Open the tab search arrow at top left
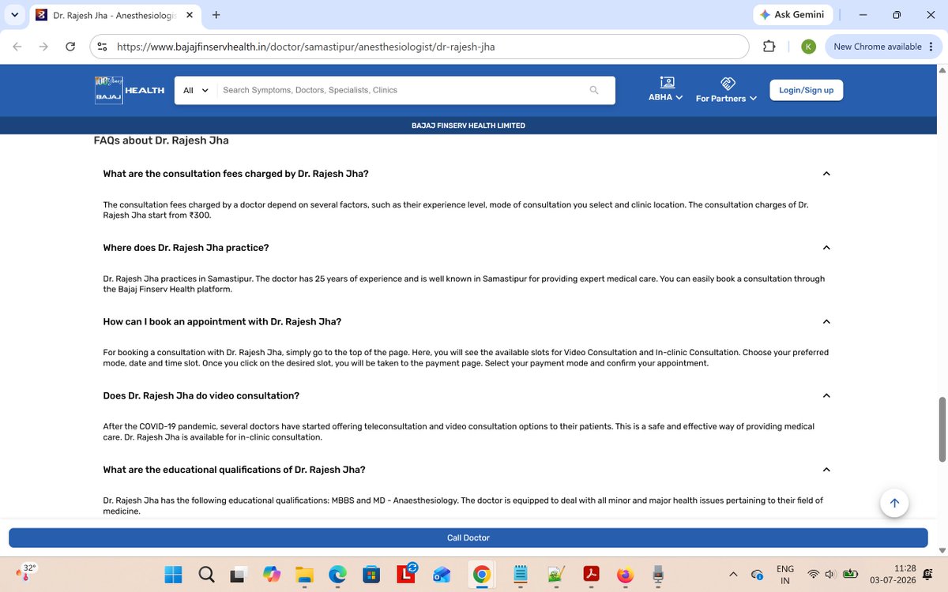The height and width of the screenshot is (592, 948). [15, 14]
